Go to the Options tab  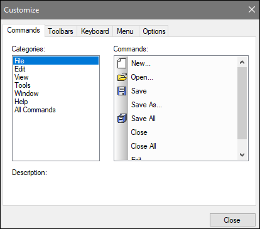point(154,31)
